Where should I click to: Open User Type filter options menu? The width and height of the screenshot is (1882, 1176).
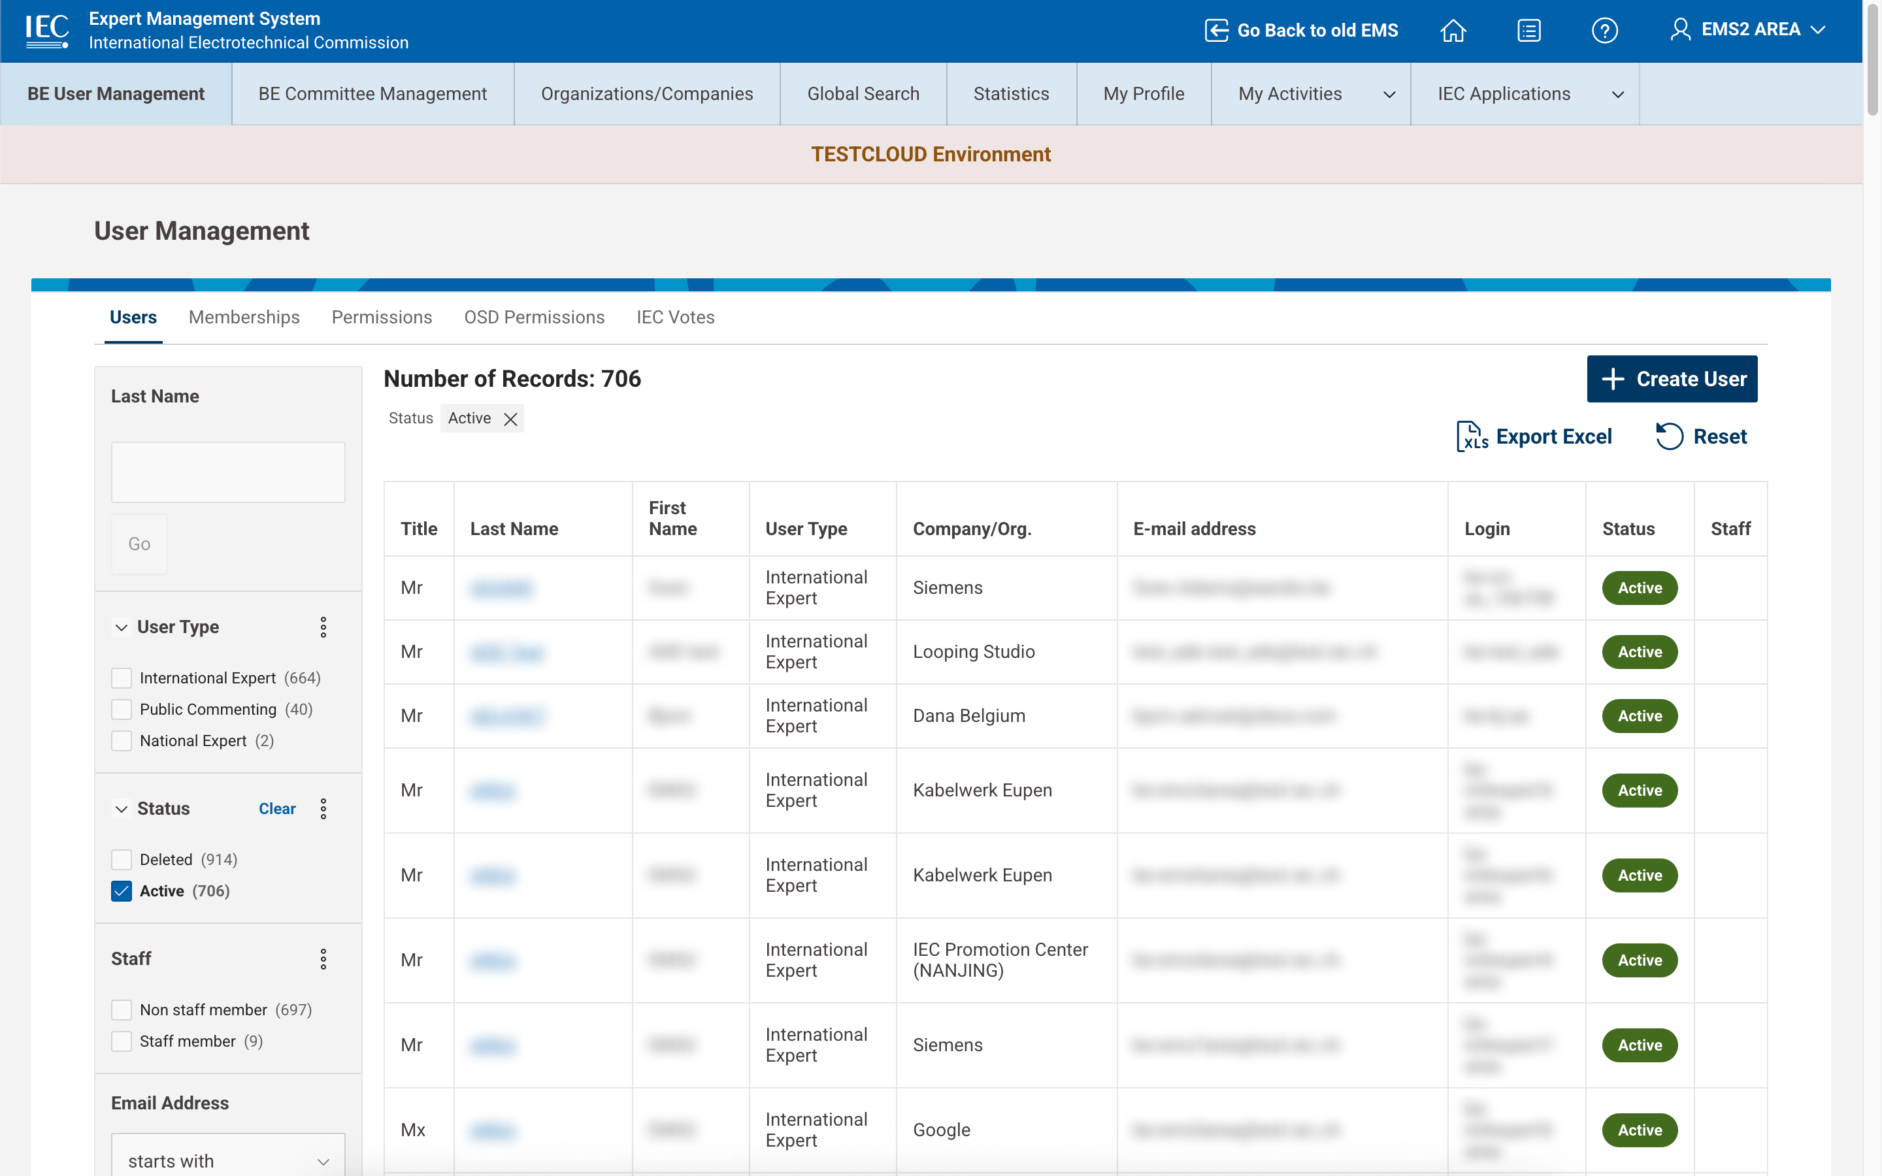pos(323,627)
